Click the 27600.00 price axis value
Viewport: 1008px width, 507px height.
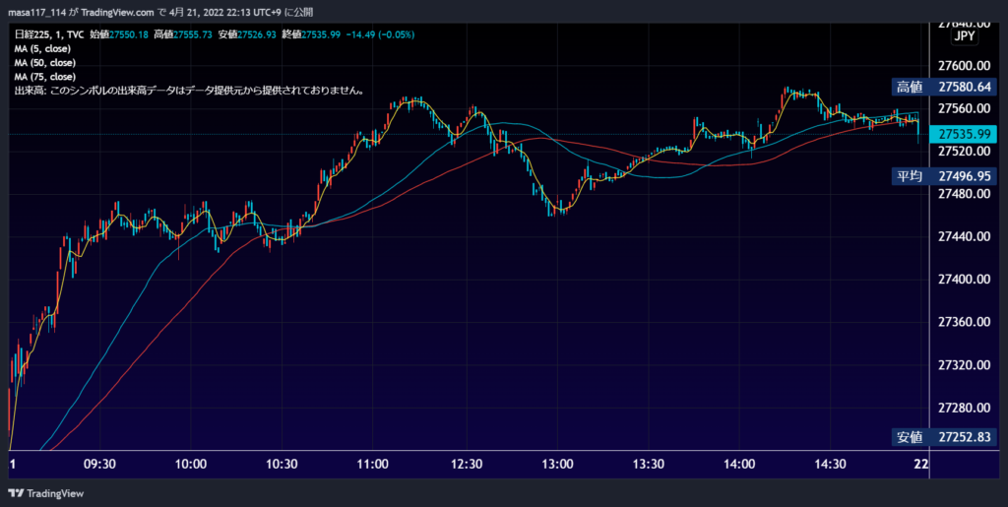point(965,66)
